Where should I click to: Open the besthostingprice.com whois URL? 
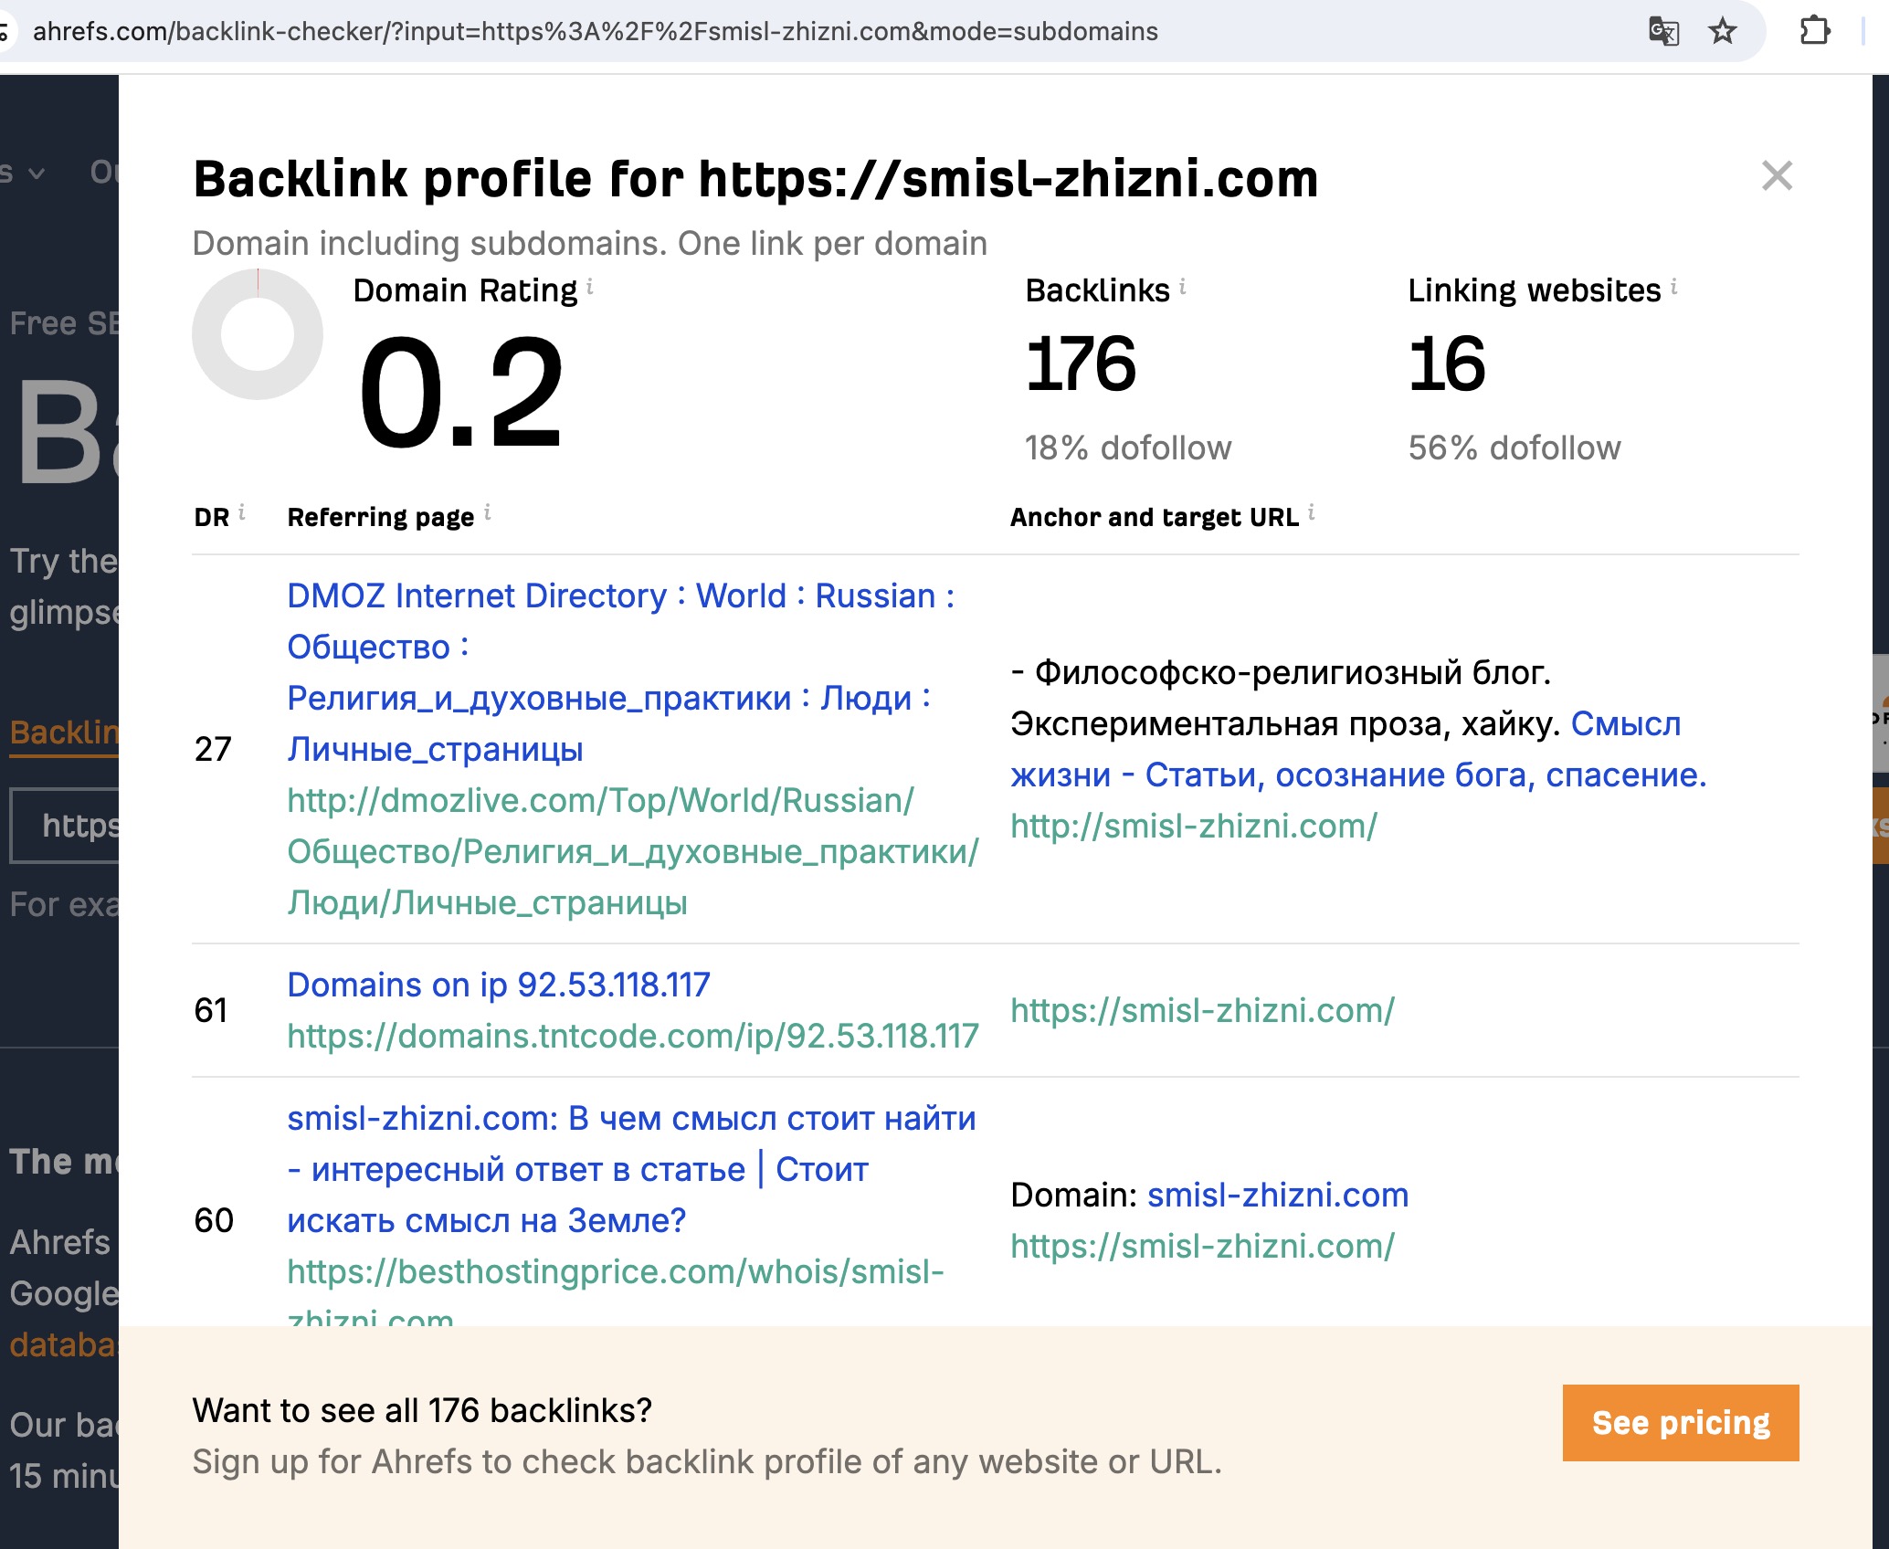615,1271
